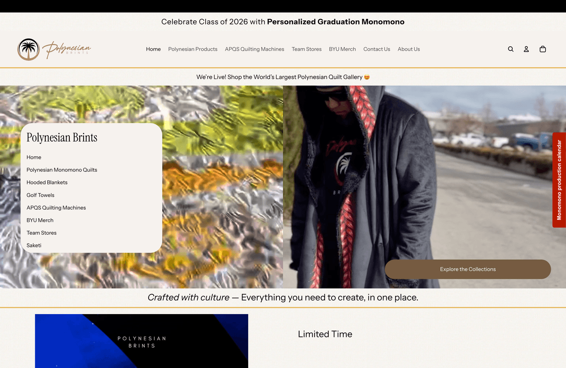Open Hooded Blankets in the card menu

point(47,182)
